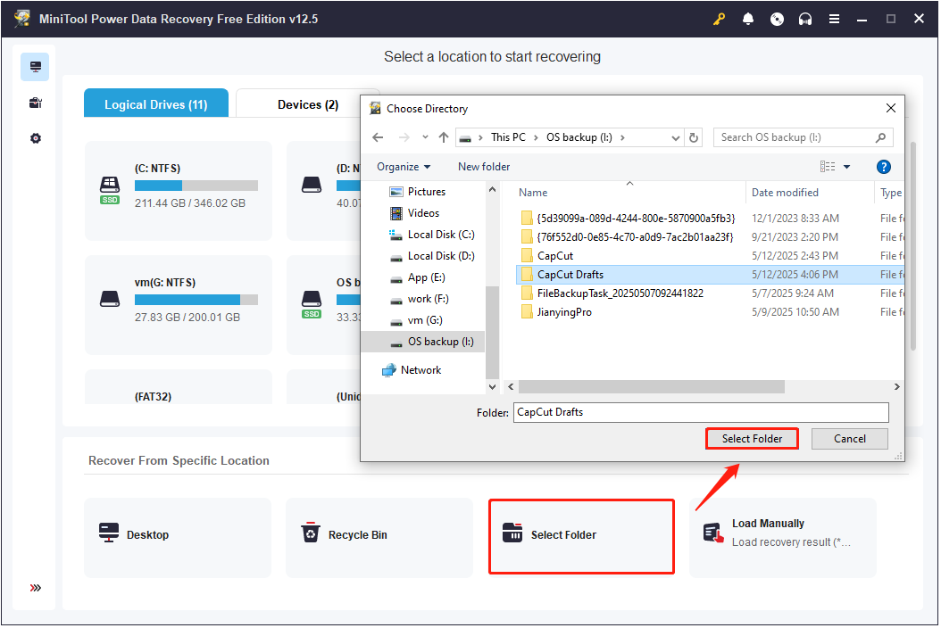This screenshot has width=941, height=628.
Task: Select the JianyingPro folder
Action: (563, 312)
